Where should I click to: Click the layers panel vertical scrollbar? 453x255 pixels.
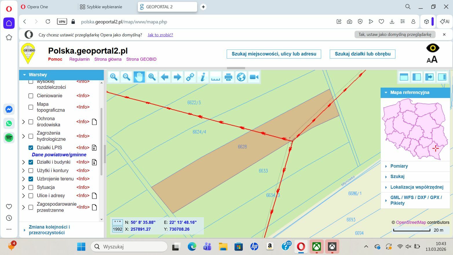(x=101, y=141)
